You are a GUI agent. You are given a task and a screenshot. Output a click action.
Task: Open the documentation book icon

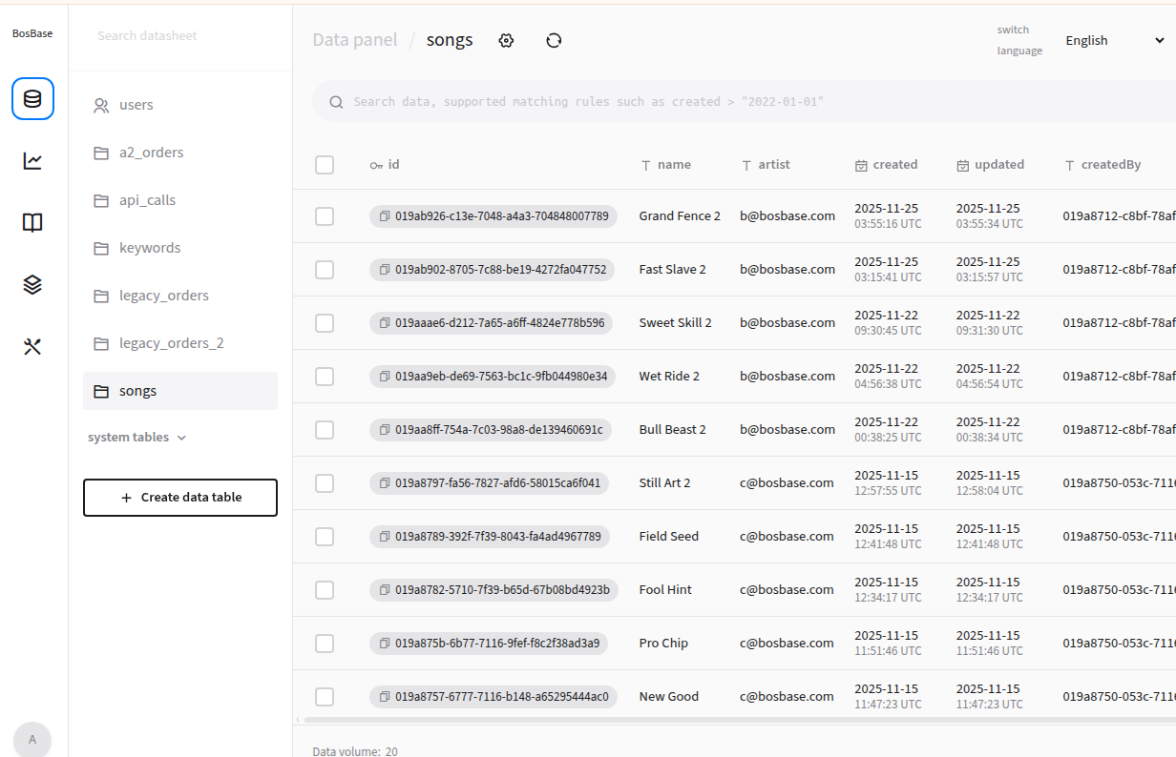click(32, 223)
